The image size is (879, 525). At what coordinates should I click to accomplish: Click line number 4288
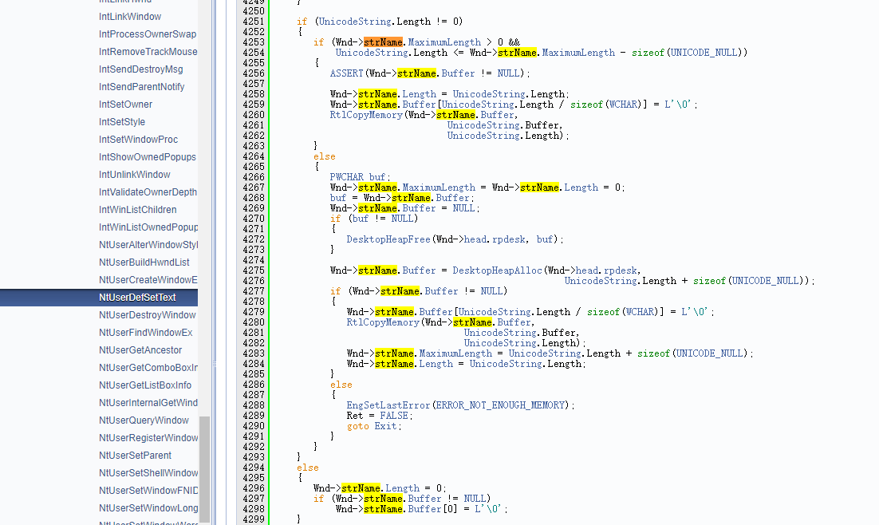[254, 405]
